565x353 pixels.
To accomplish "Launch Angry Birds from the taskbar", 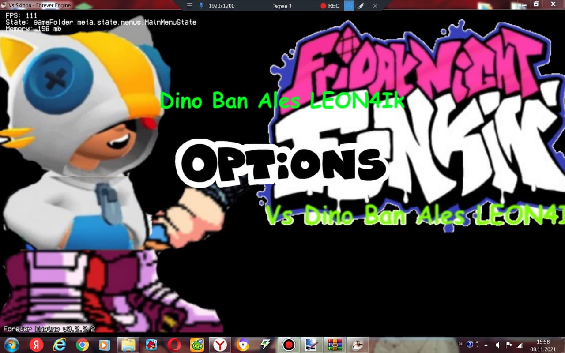I will [x=151, y=345].
